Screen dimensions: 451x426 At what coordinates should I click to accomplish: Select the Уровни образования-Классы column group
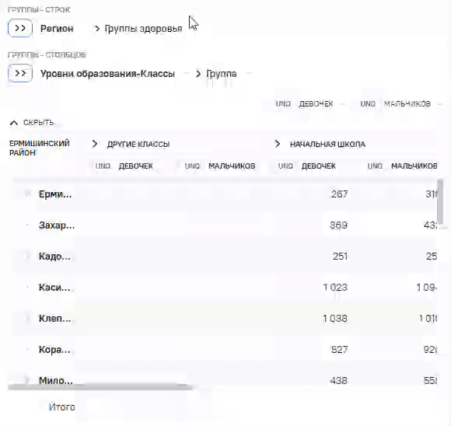coord(107,74)
